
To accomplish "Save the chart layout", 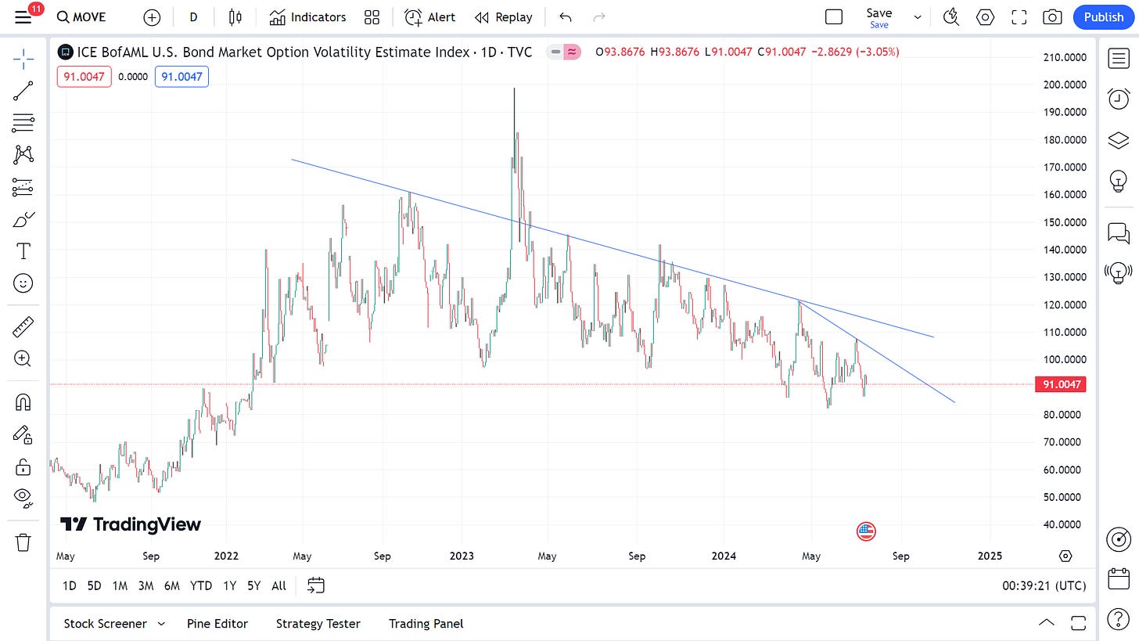I will point(879,17).
